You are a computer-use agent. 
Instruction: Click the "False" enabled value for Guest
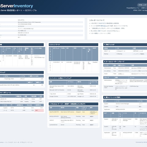pyautogui.click(x=115, y=74)
